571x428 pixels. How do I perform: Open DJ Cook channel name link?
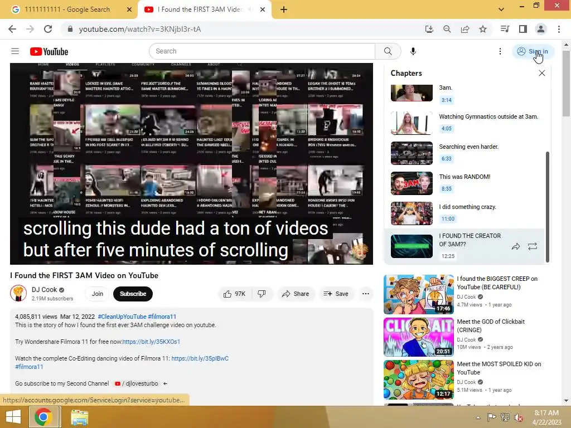click(x=44, y=290)
